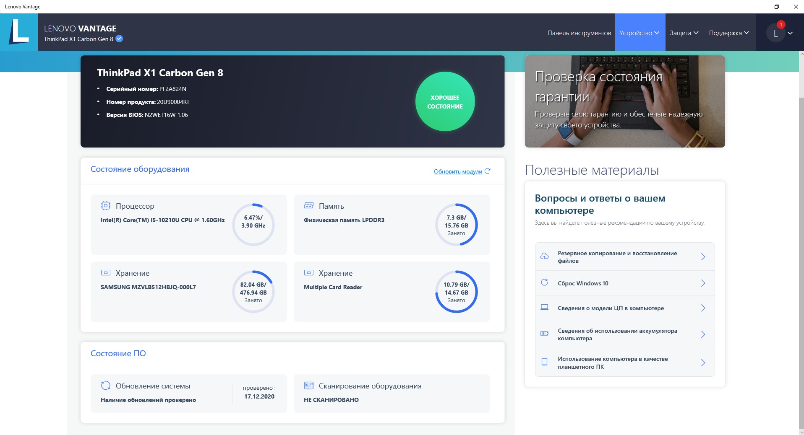This screenshot has height=435, width=804.
Task: Click the verified checkmark badge beside ThinkPad X1 Carbon Gen 8
Action: click(119, 39)
